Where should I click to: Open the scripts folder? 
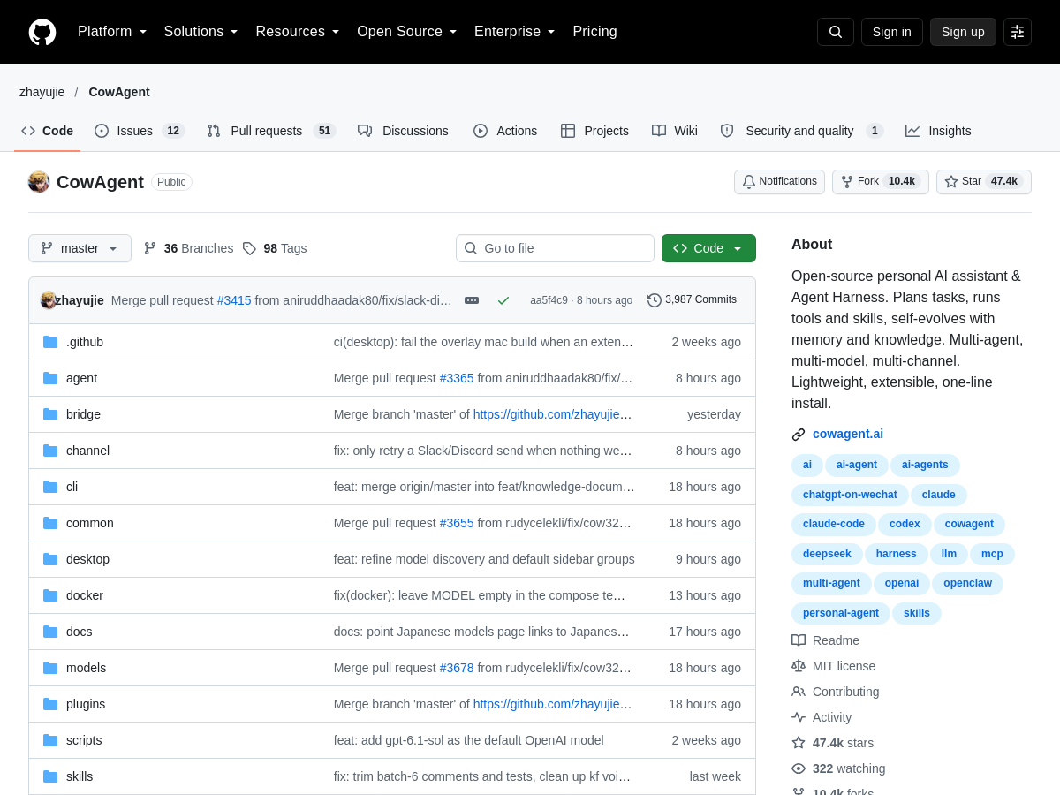[84, 740]
